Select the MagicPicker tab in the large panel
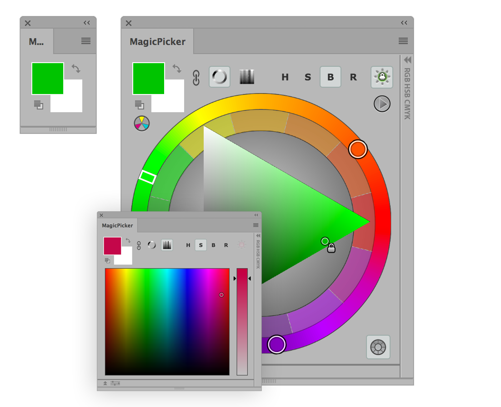Image resolution: width=501 pixels, height=407 pixels. click(x=157, y=42)
